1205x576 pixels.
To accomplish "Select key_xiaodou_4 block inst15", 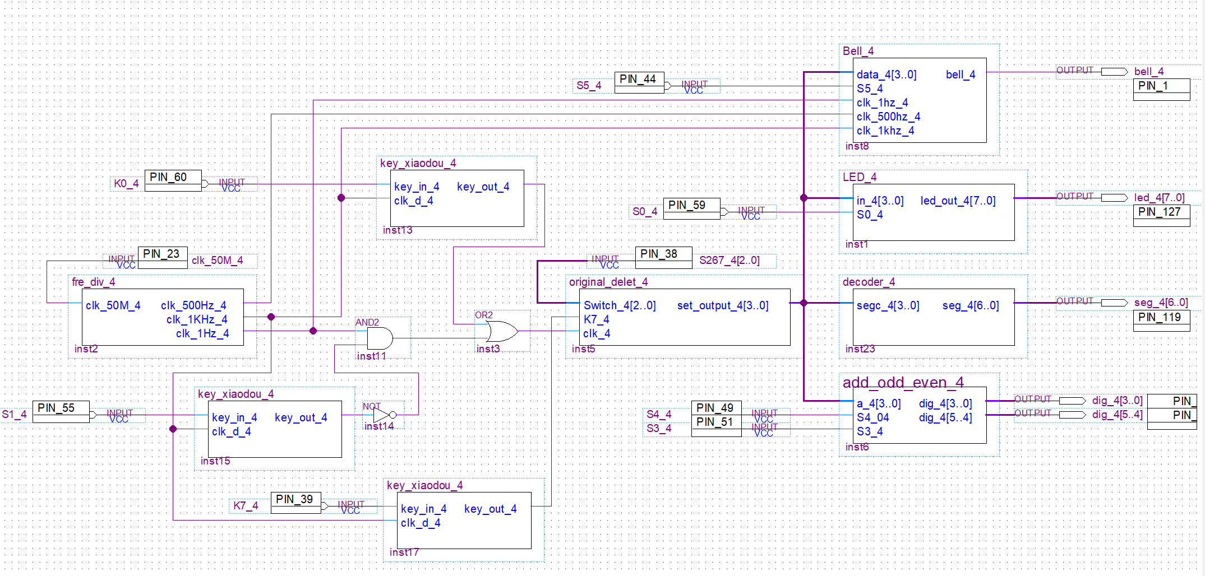I will click(275, 429).
